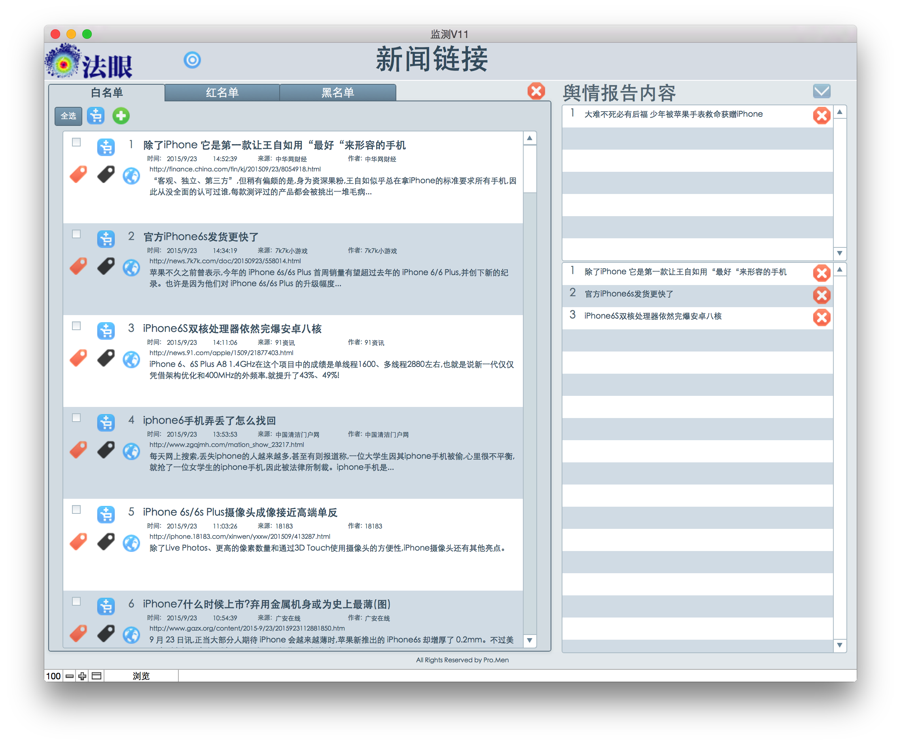Click red tag icon for article 1
Image resolution: width=901 pixels, height=745 pixels.
click(78, 175)
